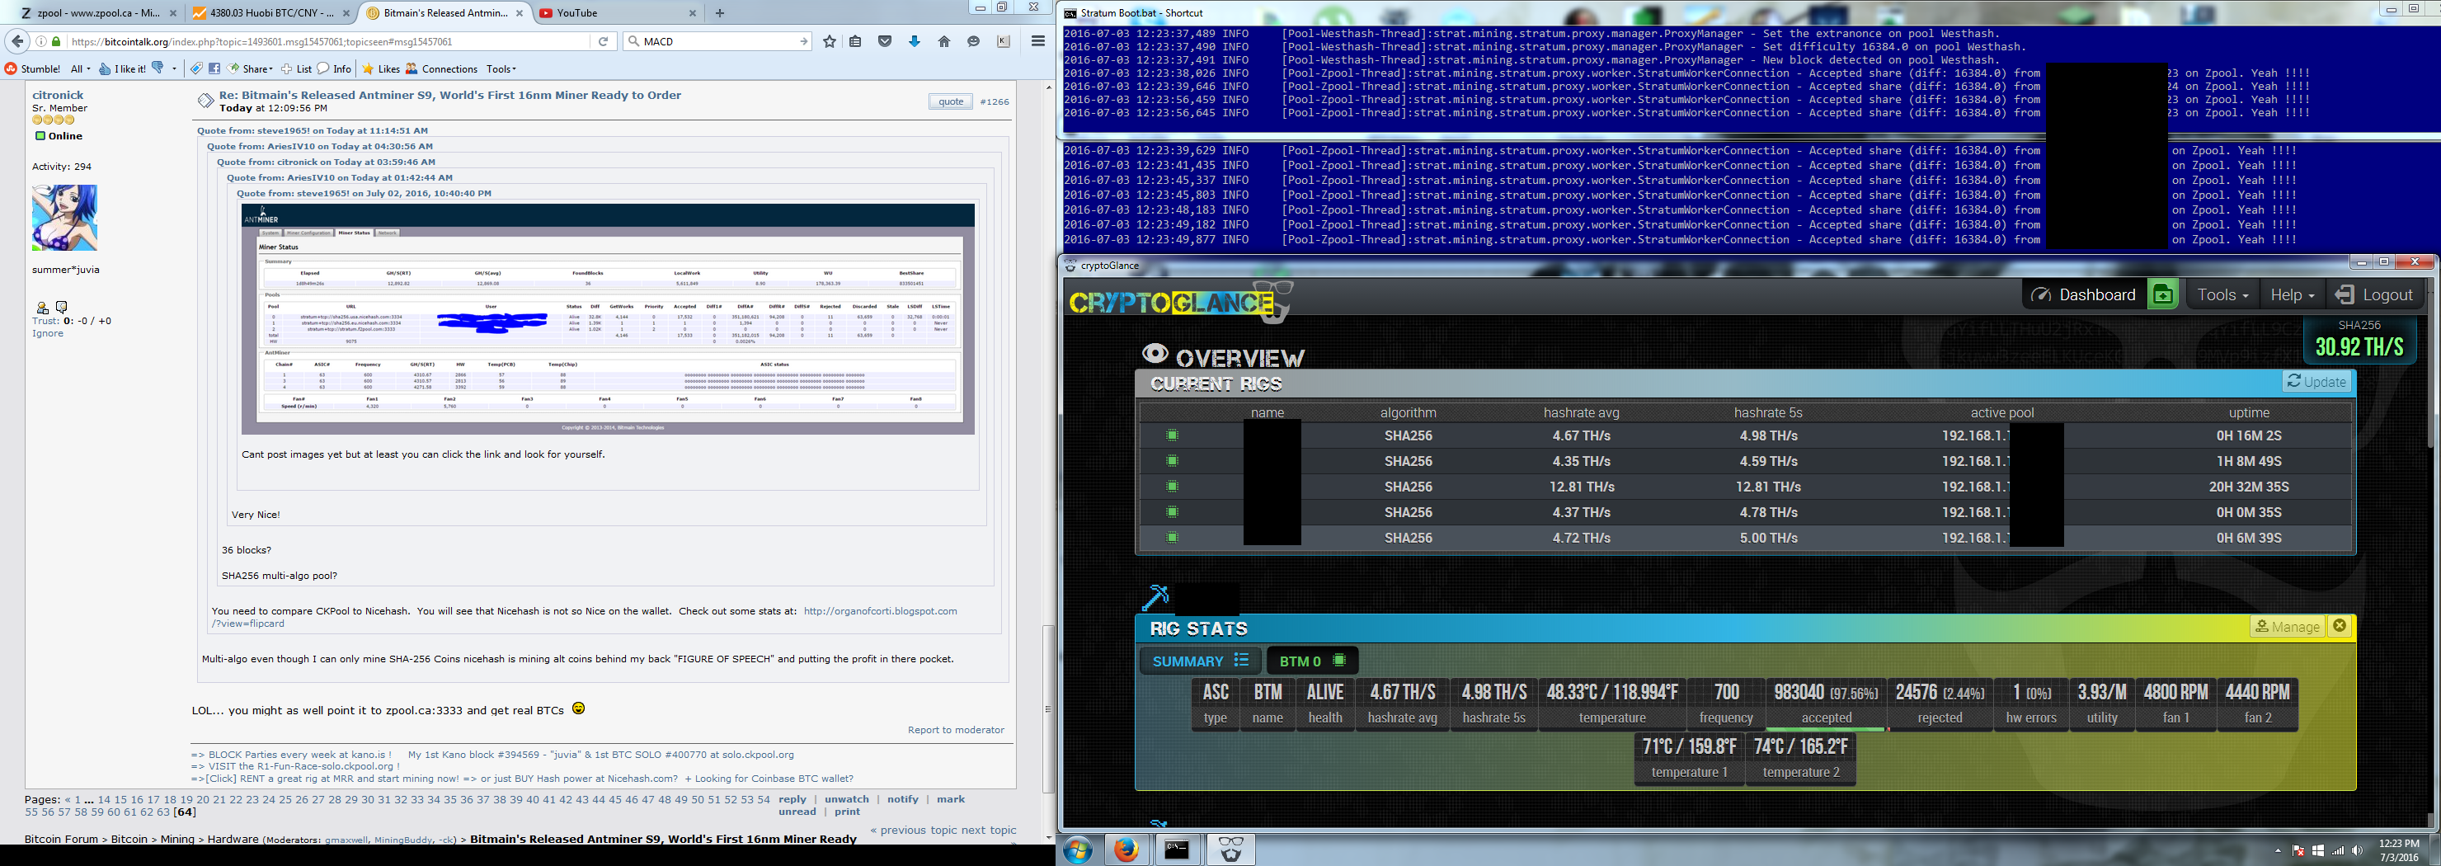The height and width of the screenshot is (866, 2441).
Task: Expand the Tools dropdown in StumbleUpon toolbar
Action: [x=501, y=68]
